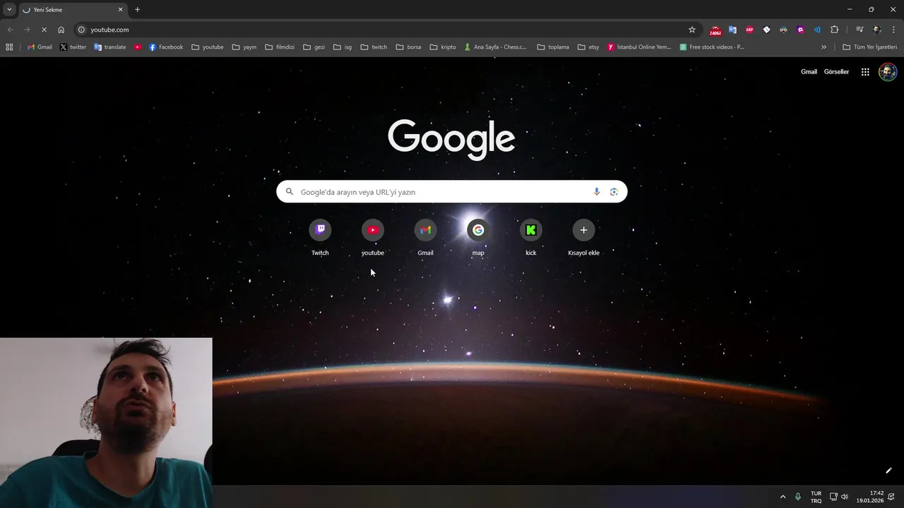Viewport: 904px width, 508px height.
Task: Click the customize page pencil icon
Action: pos(888,471)
